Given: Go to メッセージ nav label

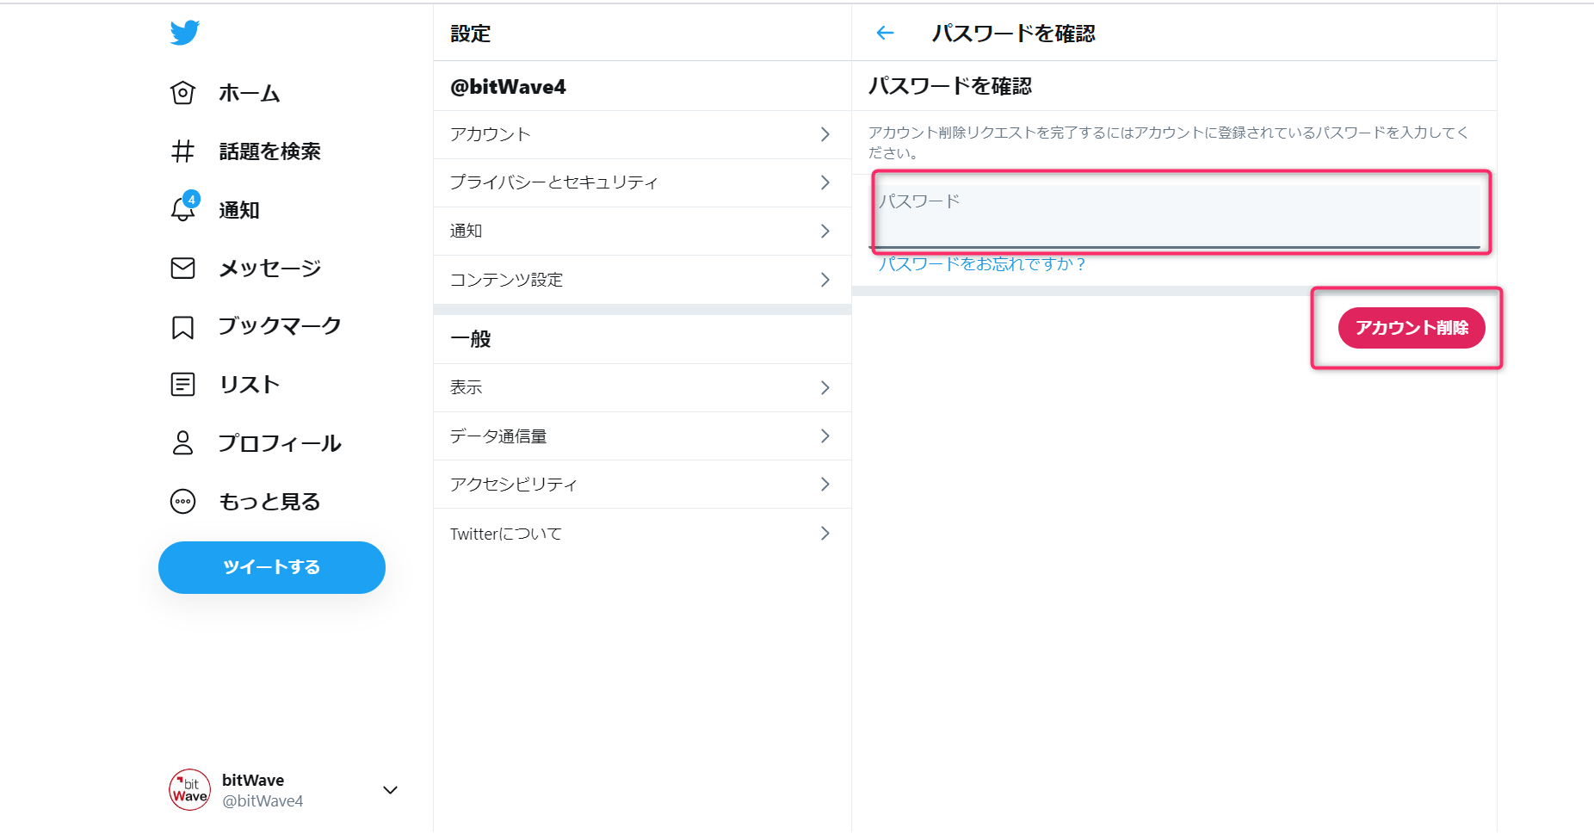Looking at the screenshot, I should click(x=270, y=269).
